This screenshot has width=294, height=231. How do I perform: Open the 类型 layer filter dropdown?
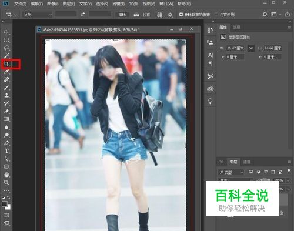(231, 172)
